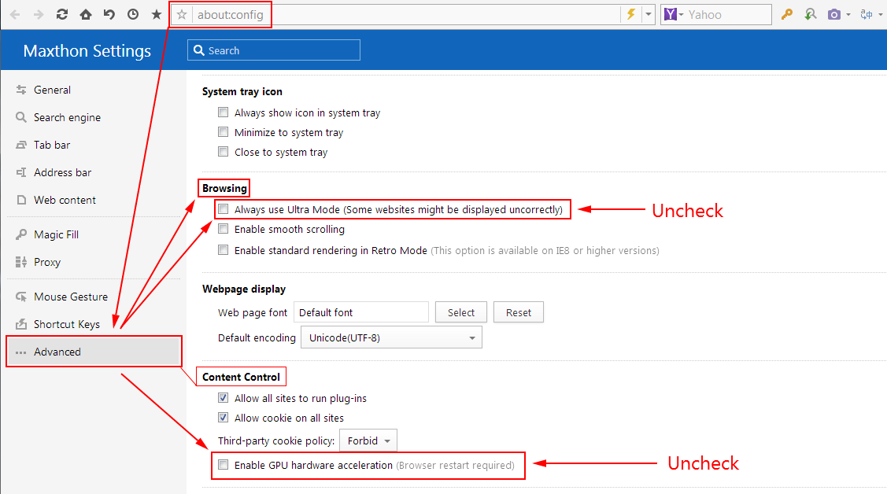Open the Snap camera dropdown arrow

point(848,15)
